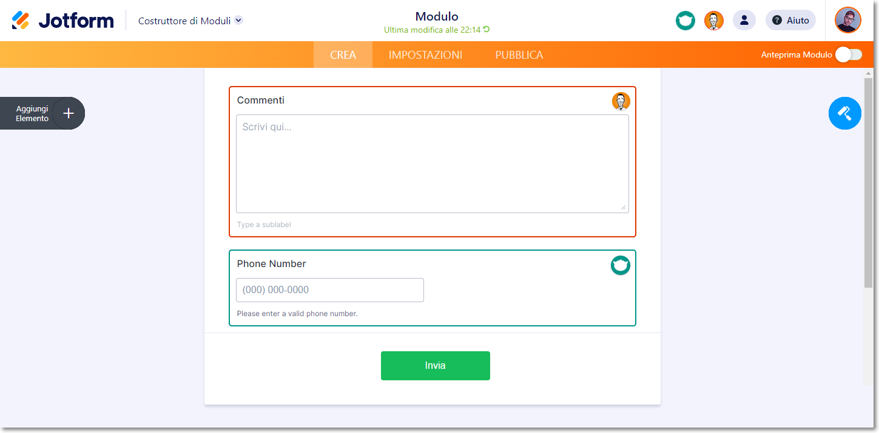
Task: Expand the Costruttore di Moduli dropdown
Action: click(x=238, y=21)
